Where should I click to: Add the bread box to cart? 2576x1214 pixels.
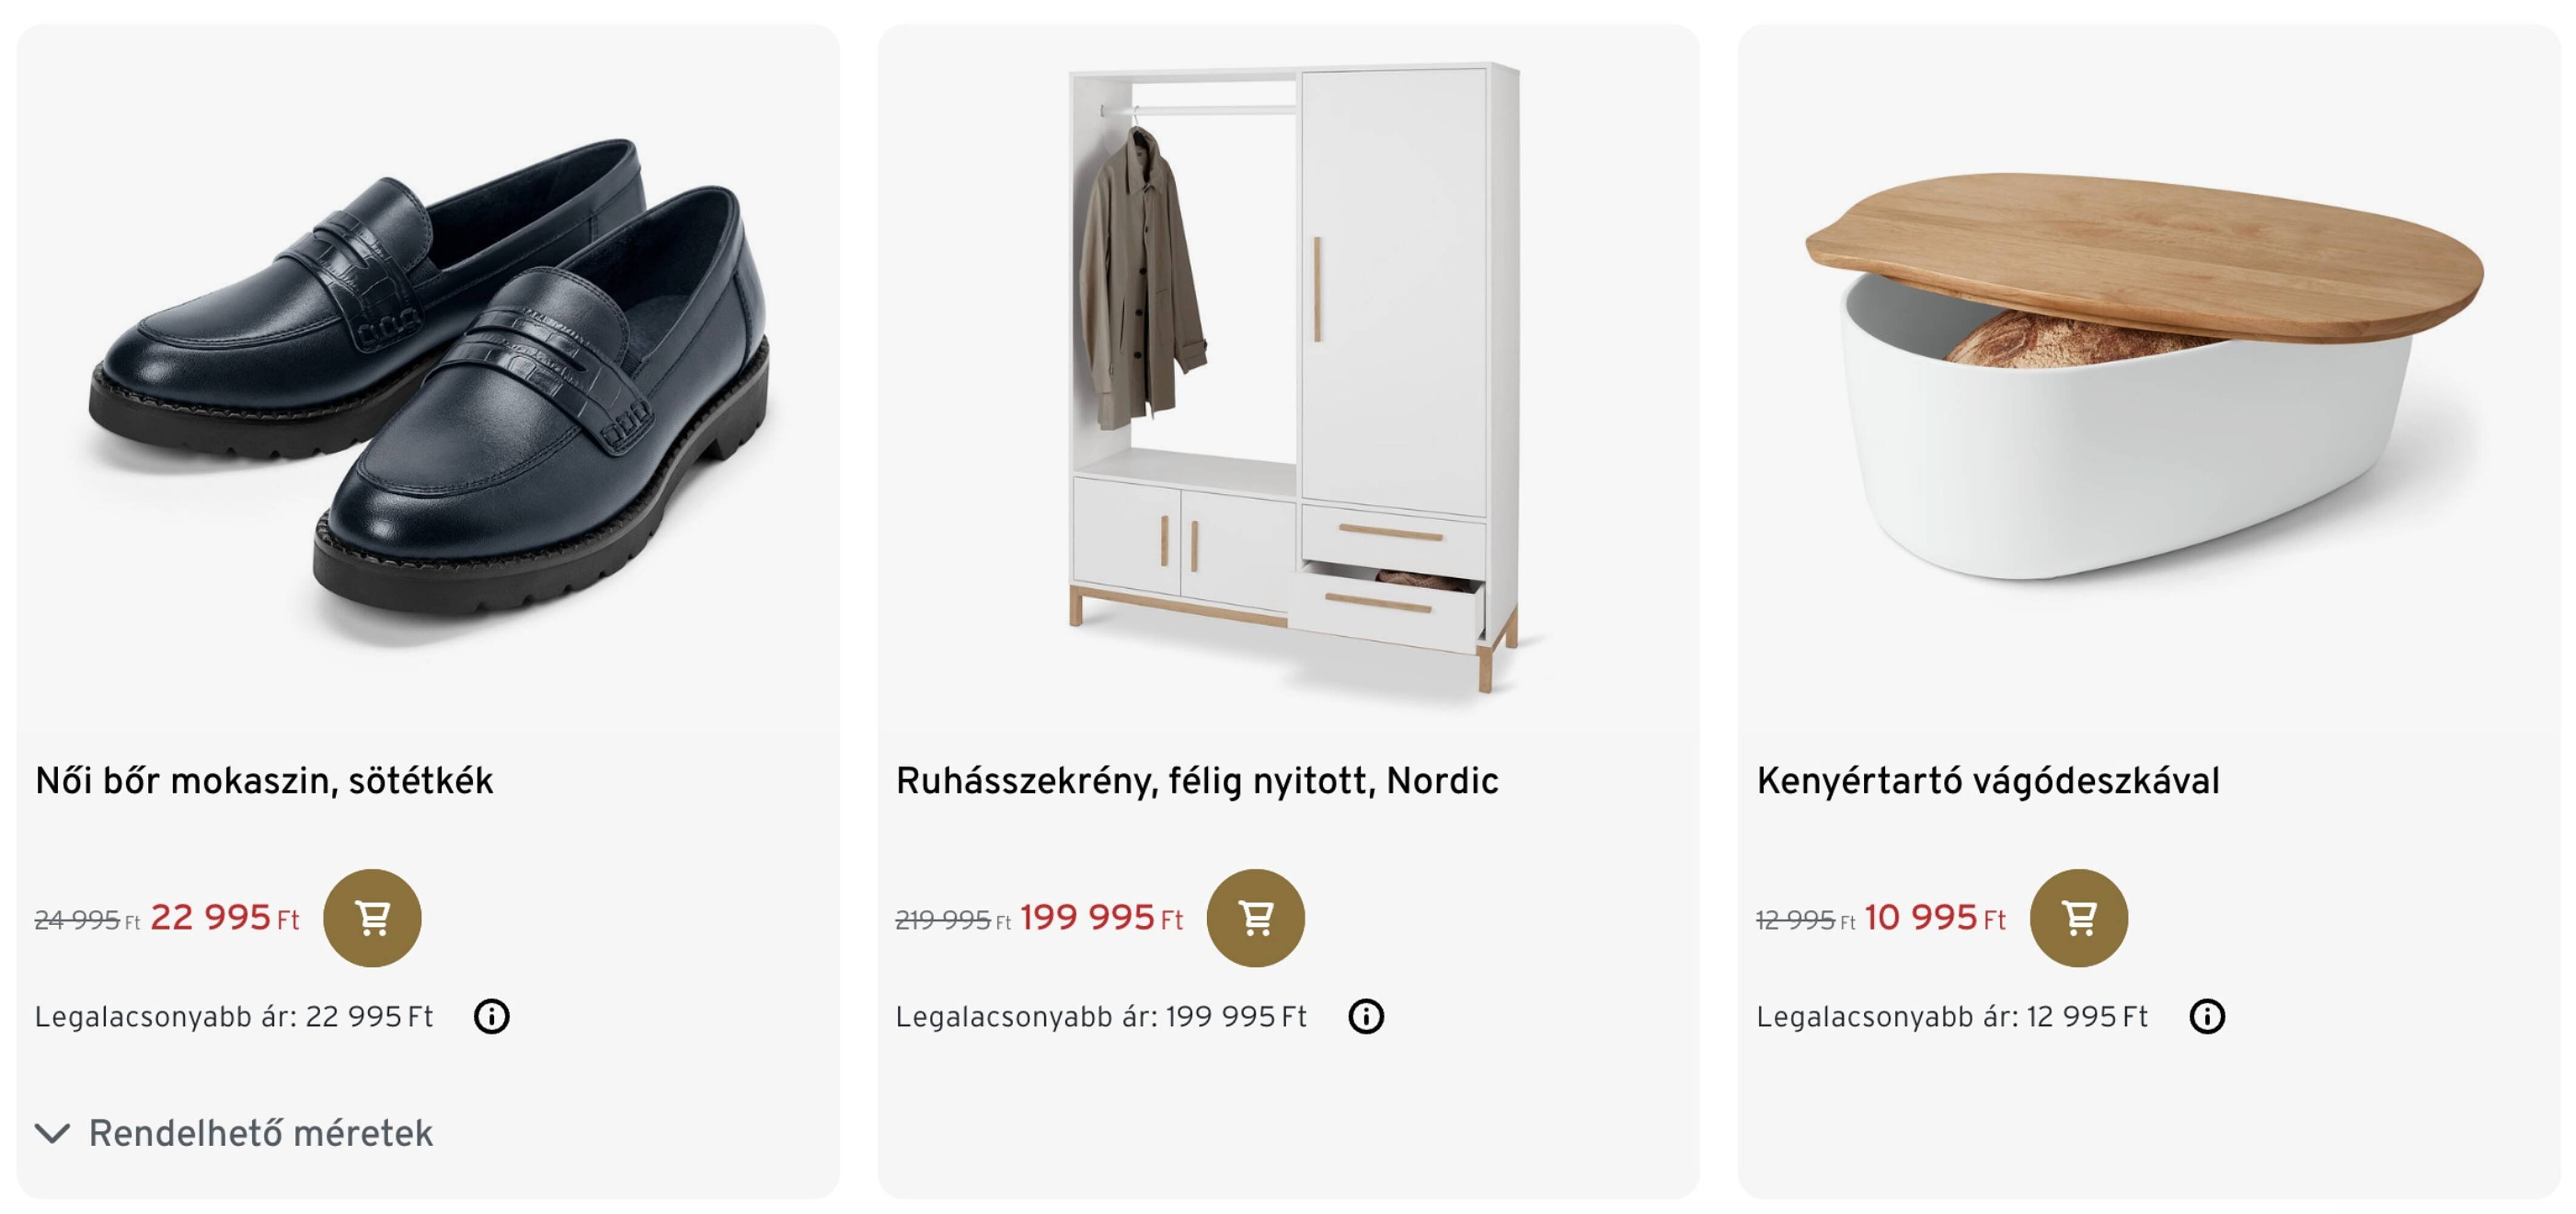click(x=2078, y=917)
